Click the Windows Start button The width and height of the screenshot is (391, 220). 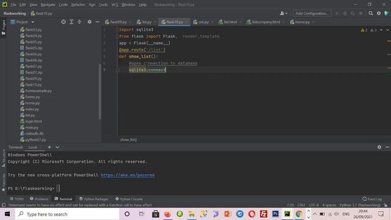[x=7, y=214]
